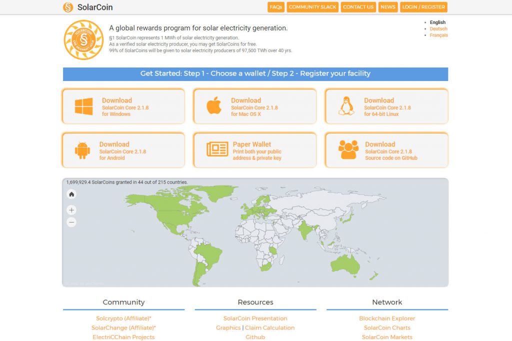Open Login / Register

point(423,7)
